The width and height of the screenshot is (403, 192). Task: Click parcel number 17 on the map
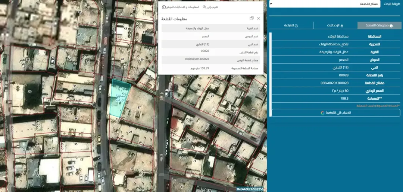[190, 140]
